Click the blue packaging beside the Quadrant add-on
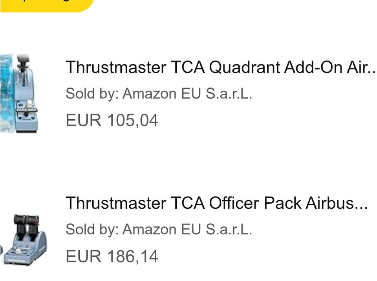The height and width of the screenshot is (281, 377). tap(7, 94)
